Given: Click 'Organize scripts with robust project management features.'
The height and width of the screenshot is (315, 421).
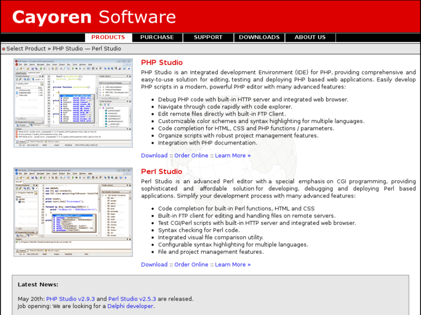Looking at the screenshot, I should click(238, 136).
